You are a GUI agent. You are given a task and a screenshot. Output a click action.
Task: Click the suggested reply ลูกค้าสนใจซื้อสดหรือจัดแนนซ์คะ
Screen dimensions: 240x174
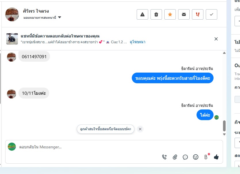point(106,129)
